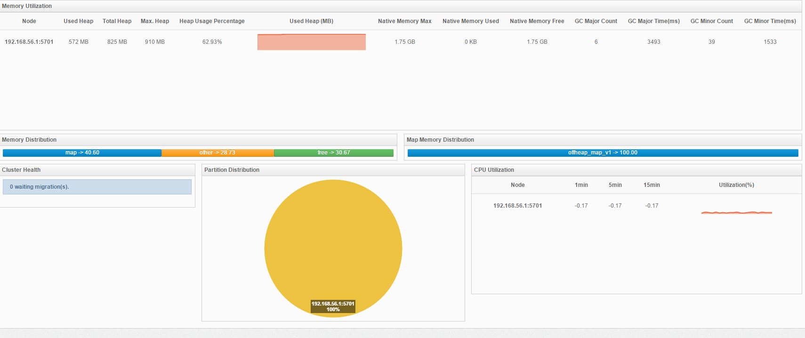Image resolution: width=805 pixels, height=338 pixels.
Task: Click the 1min load value -0.17
Action: tap(581, 206)
